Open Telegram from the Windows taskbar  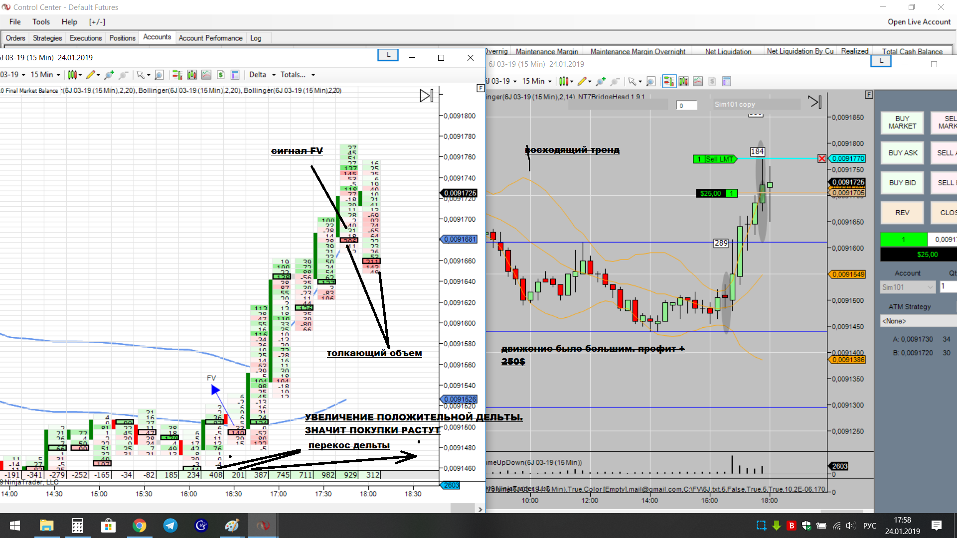(x=170, y=526)
